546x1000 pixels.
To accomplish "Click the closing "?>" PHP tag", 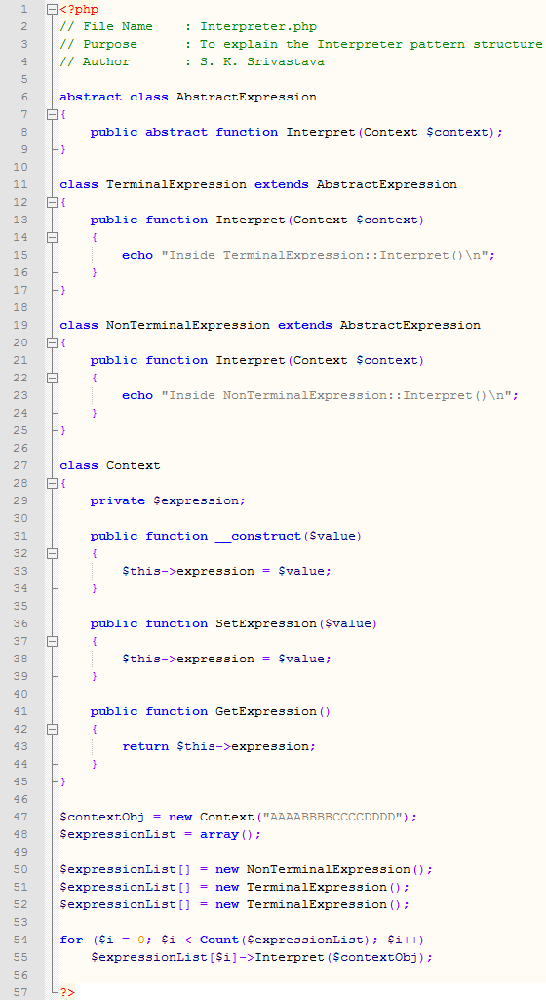I will pyautogui.click(x=67, y=992).
